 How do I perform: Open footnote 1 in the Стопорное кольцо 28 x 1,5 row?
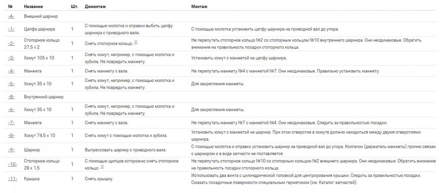click(102, 167)
